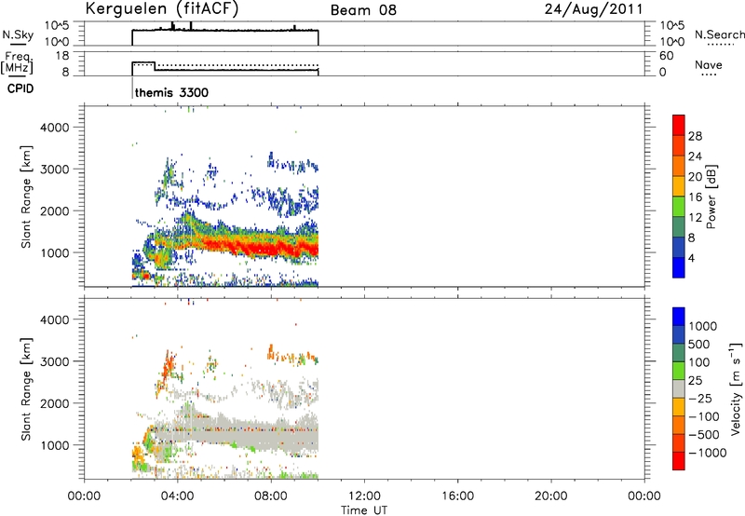Click the 'themis 3300' text
This screenshot has width=745, height=516.
click(171, 92)
